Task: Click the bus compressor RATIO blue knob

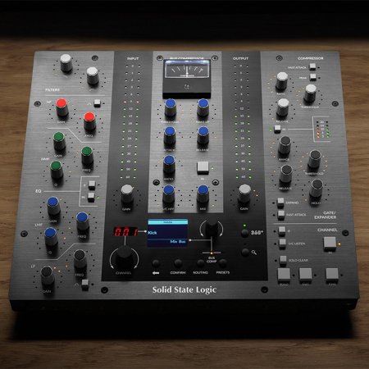Action: point(169,165)
